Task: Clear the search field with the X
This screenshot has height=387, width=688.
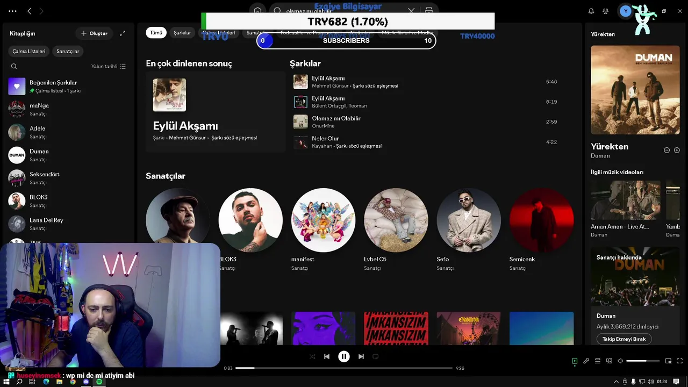Action: (411, 11)
